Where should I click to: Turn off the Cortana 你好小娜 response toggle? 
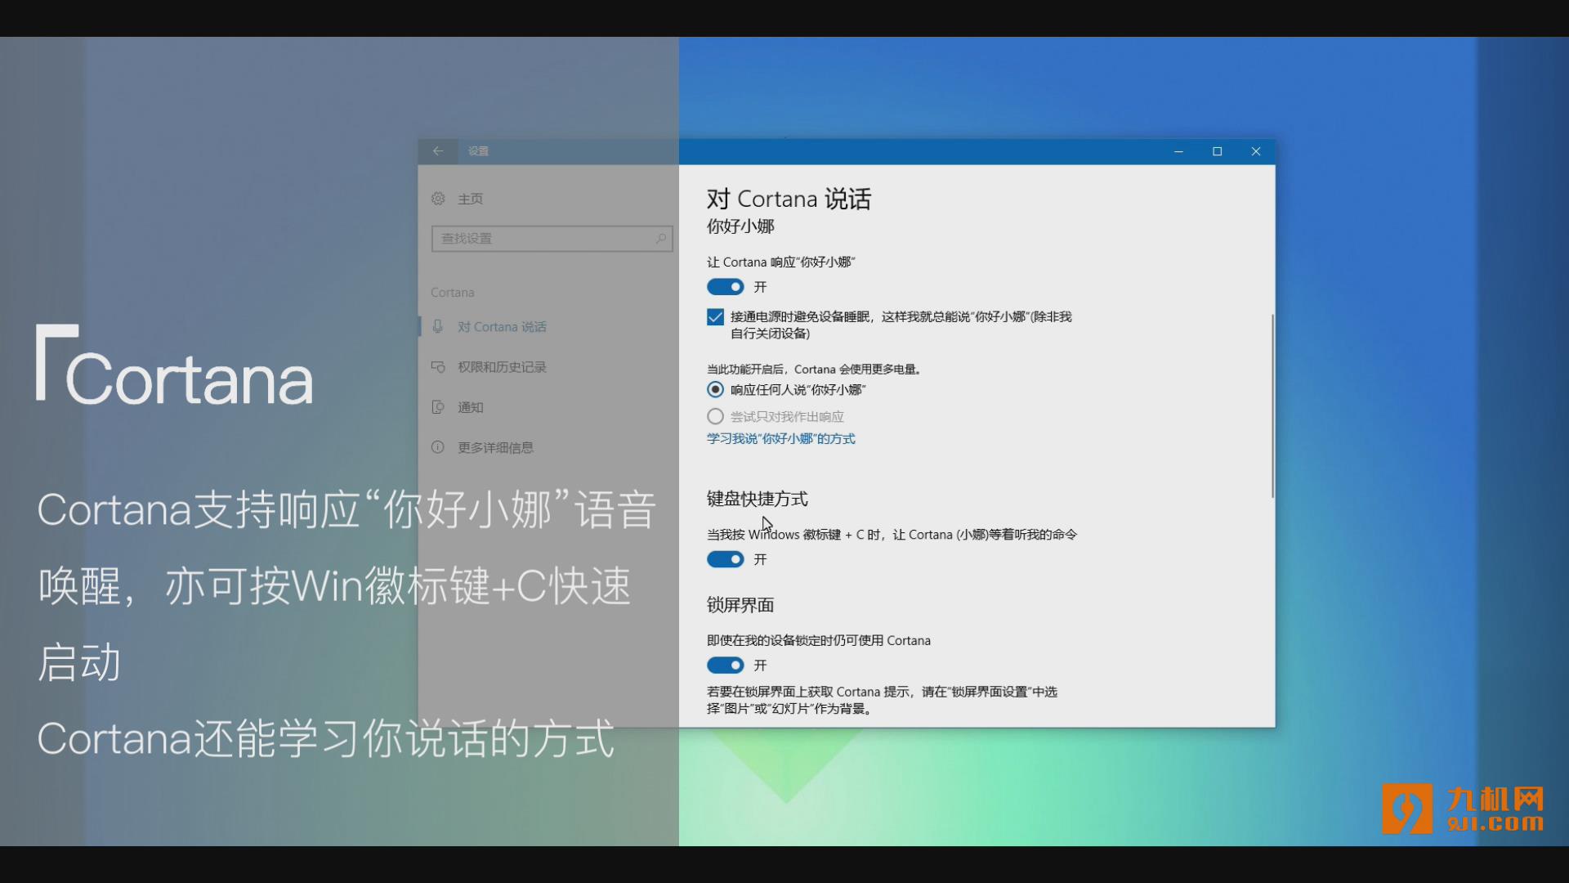point(725,287)
